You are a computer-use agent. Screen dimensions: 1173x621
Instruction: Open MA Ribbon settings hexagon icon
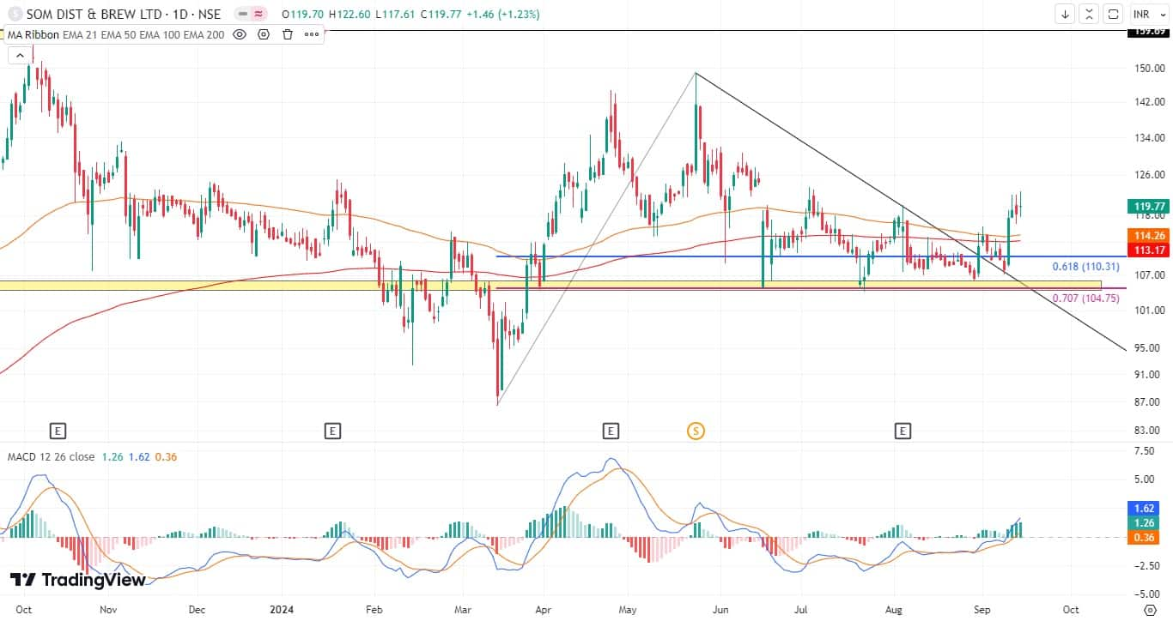[264, 34]
